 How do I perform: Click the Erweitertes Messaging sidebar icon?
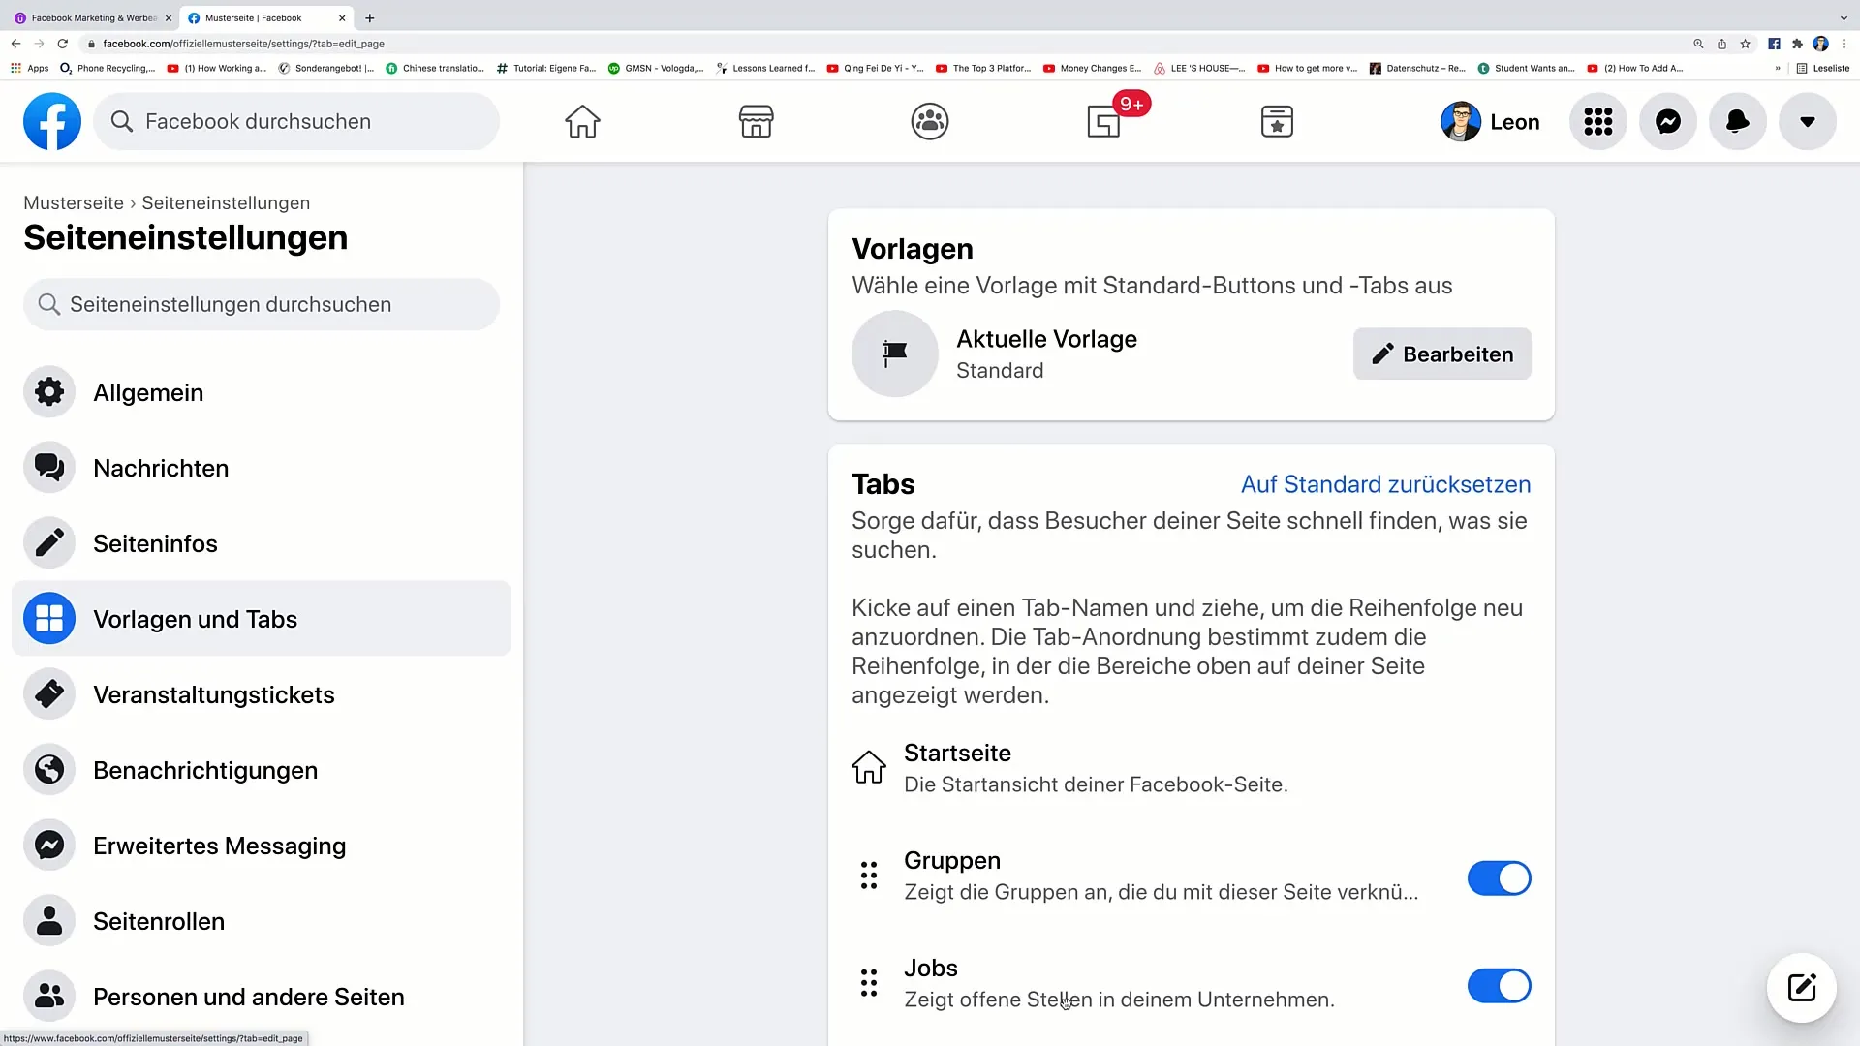(x=49, y=846)
